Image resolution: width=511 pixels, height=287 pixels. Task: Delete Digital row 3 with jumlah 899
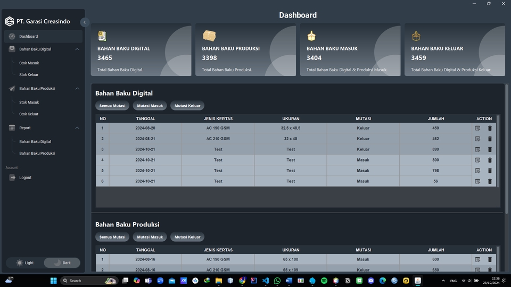point(490,149)
